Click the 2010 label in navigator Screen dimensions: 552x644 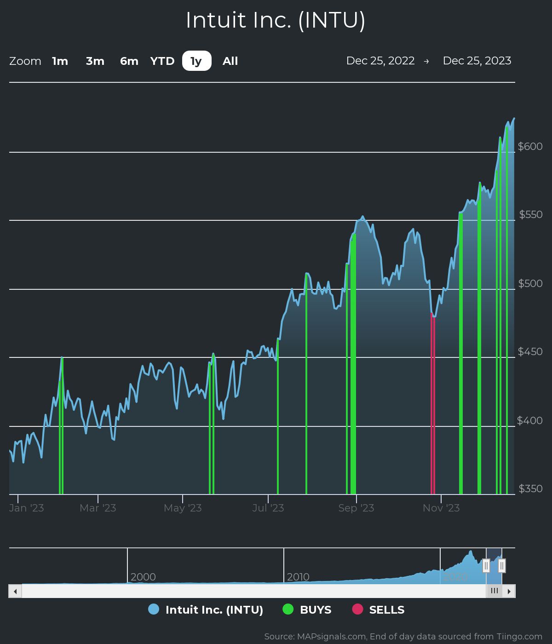pos(298,577)
